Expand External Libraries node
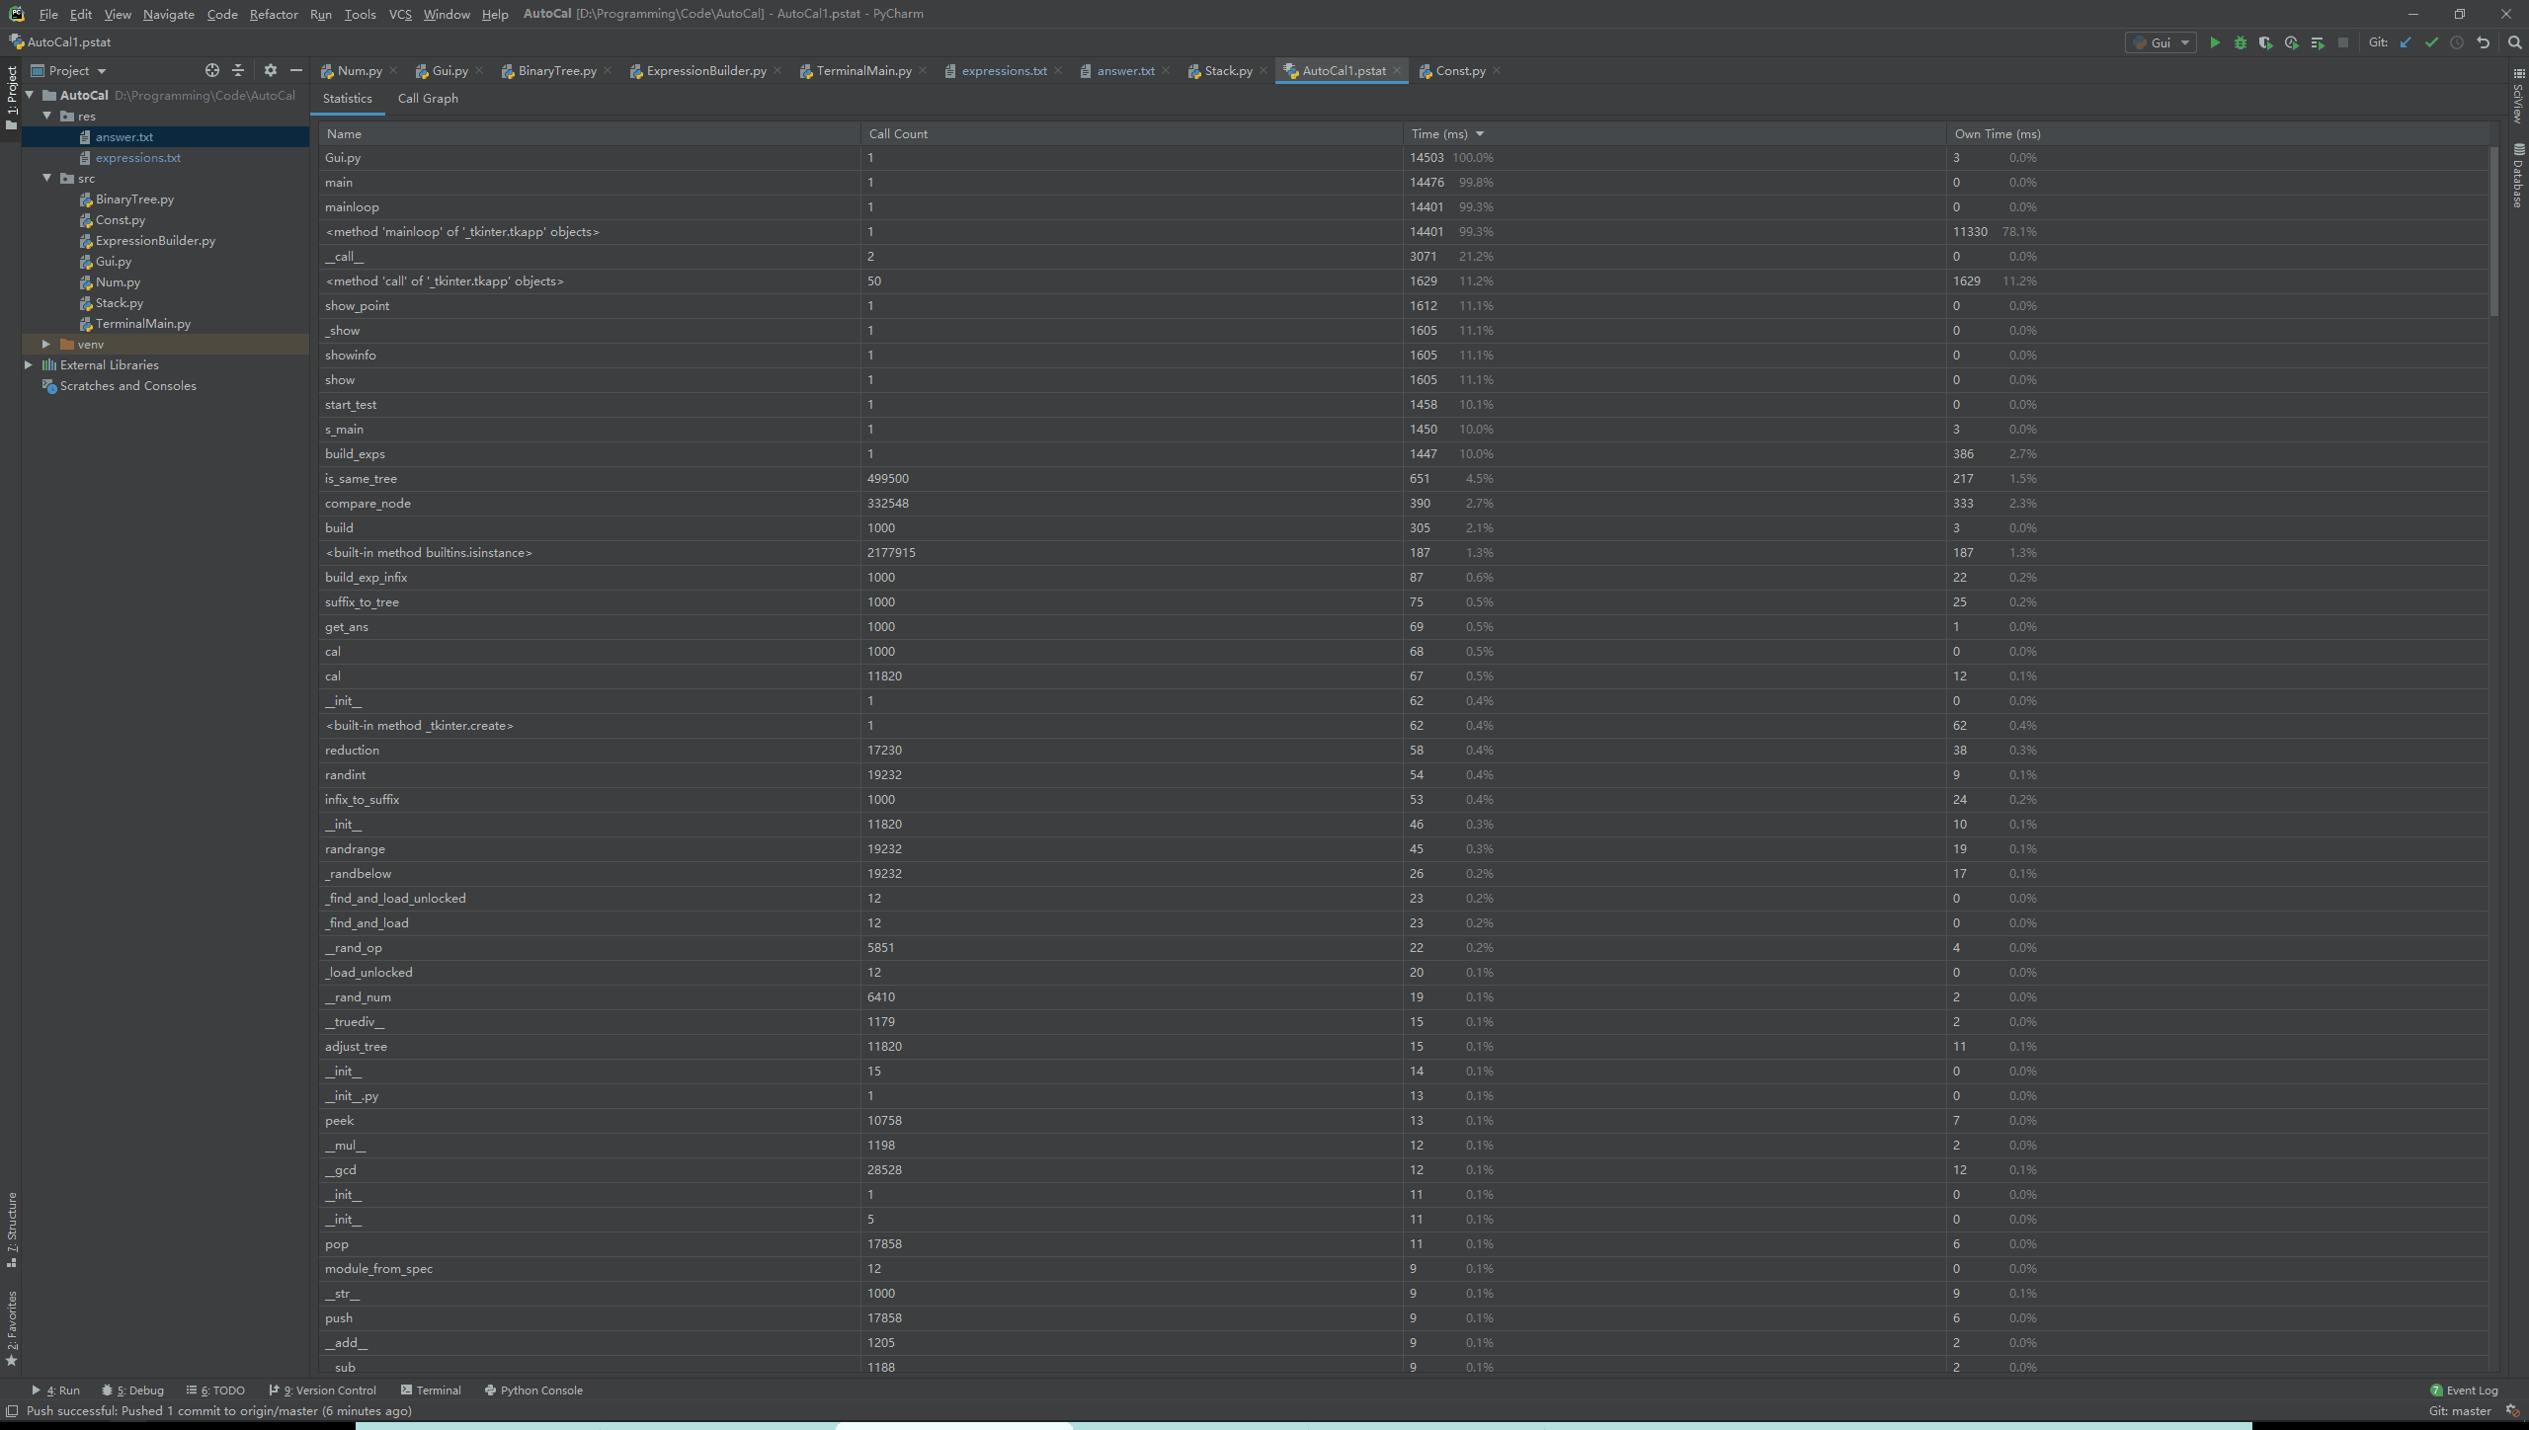Viewport: 2529px width, 1430px height. [x=29, y=364]
